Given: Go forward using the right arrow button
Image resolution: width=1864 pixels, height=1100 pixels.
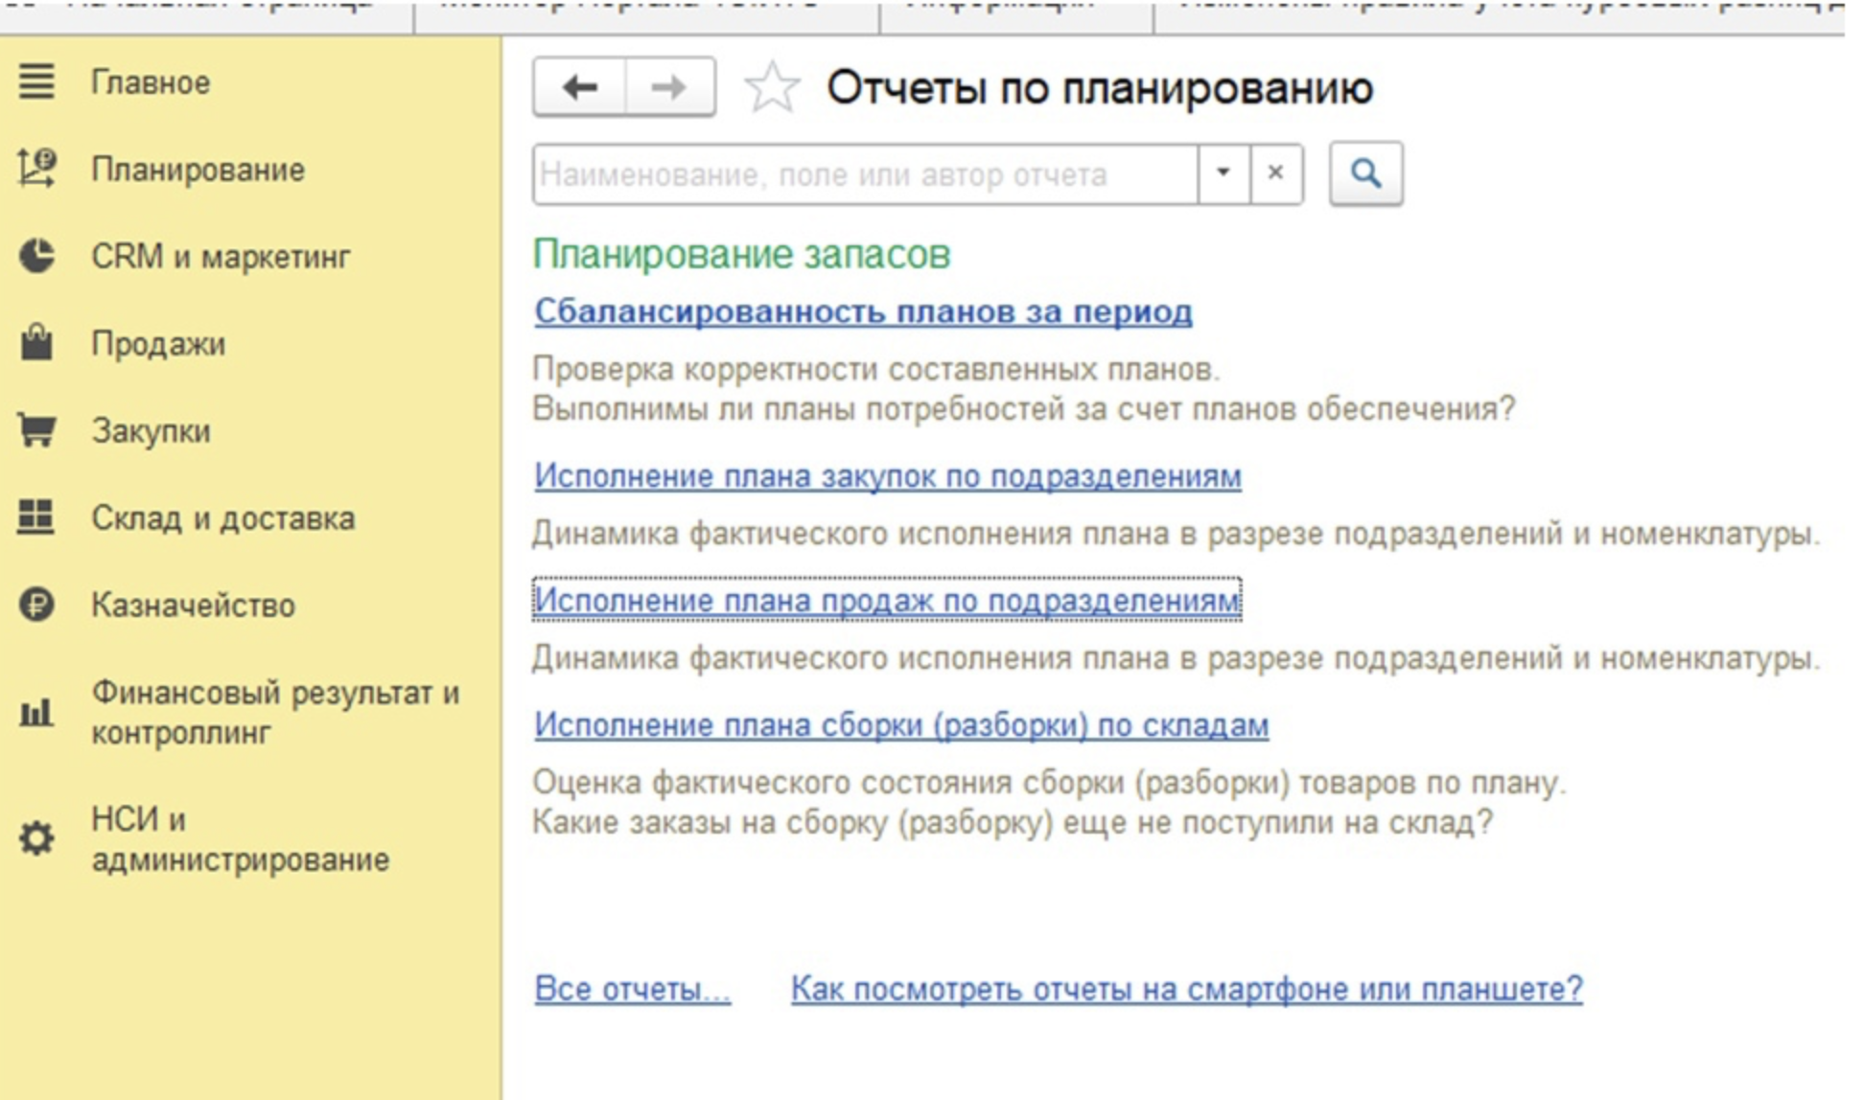Looking at the screenshot, I should click(668, 88).
